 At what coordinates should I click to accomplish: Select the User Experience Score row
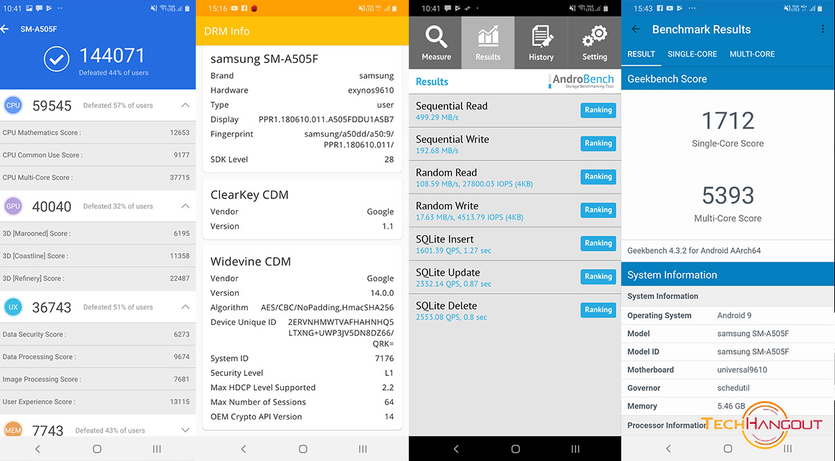click(x=98, y=402)
